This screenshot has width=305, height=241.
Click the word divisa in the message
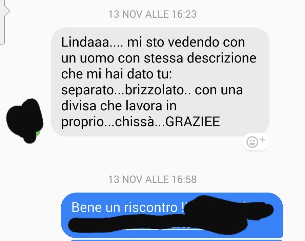coord(79,106)
